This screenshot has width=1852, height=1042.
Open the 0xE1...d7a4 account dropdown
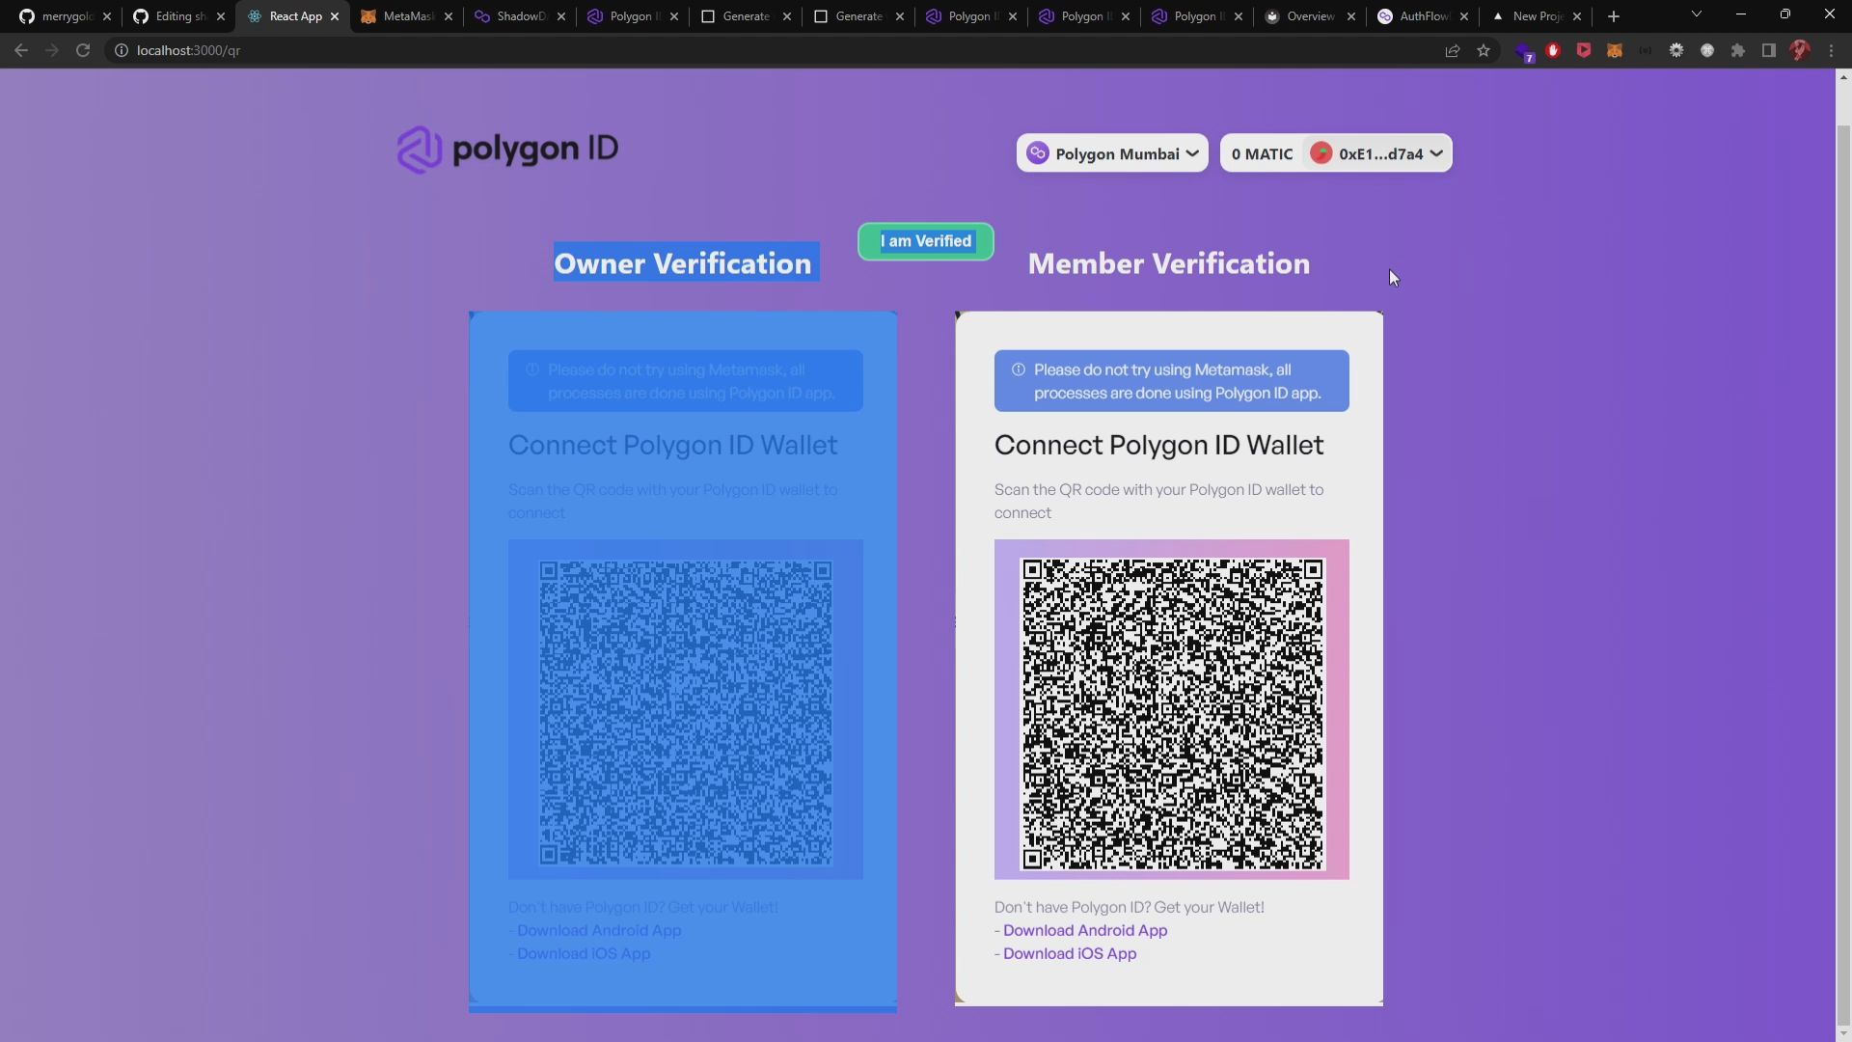click(1377, 153)
